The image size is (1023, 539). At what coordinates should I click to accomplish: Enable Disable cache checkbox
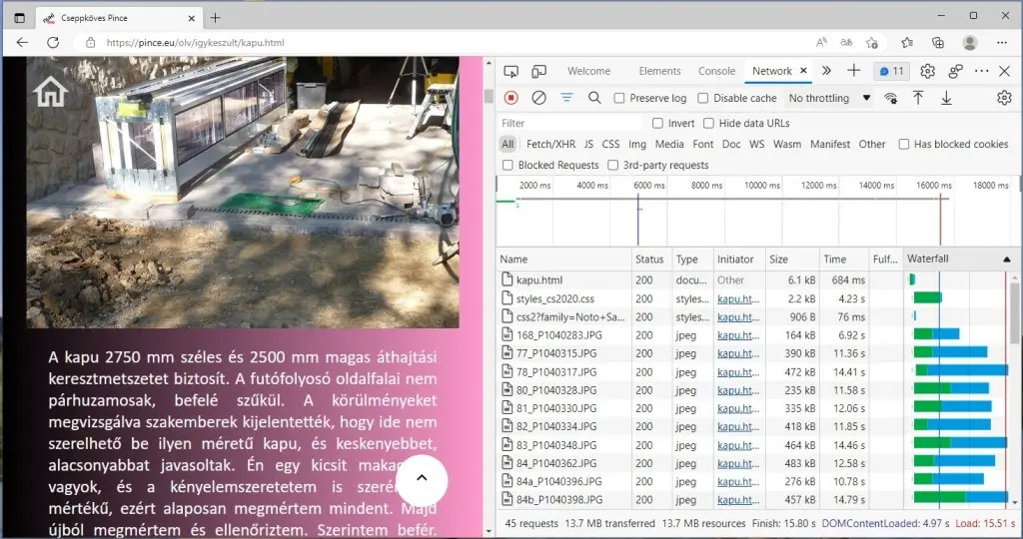pyautogui.click(x=703, y=99)
